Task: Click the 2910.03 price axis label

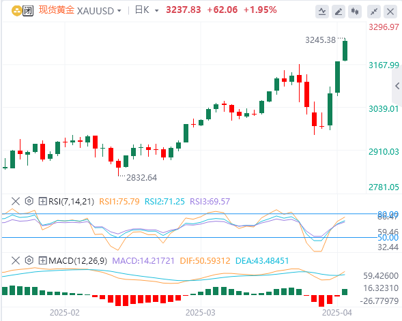Action: pos(384,151)
